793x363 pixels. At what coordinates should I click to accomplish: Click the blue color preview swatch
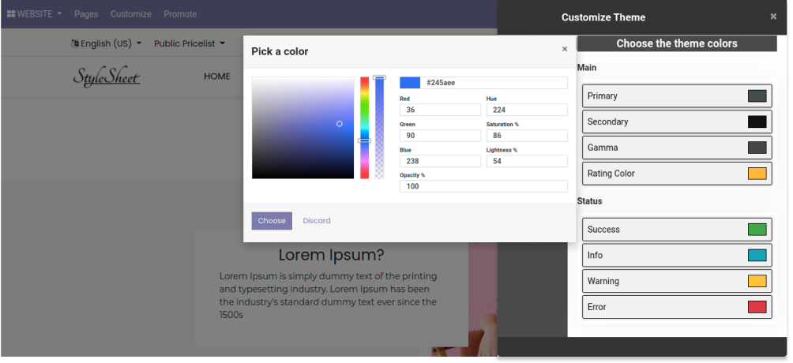click(x=410, y=83)
